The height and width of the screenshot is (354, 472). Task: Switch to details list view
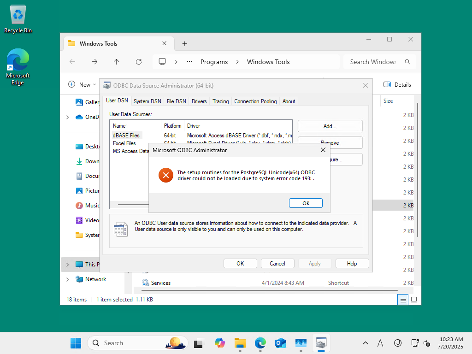point(403,300)
